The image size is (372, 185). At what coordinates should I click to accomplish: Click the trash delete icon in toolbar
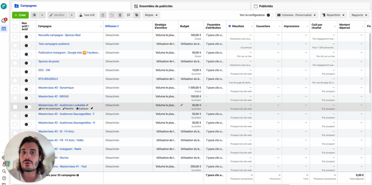[120, 15]
